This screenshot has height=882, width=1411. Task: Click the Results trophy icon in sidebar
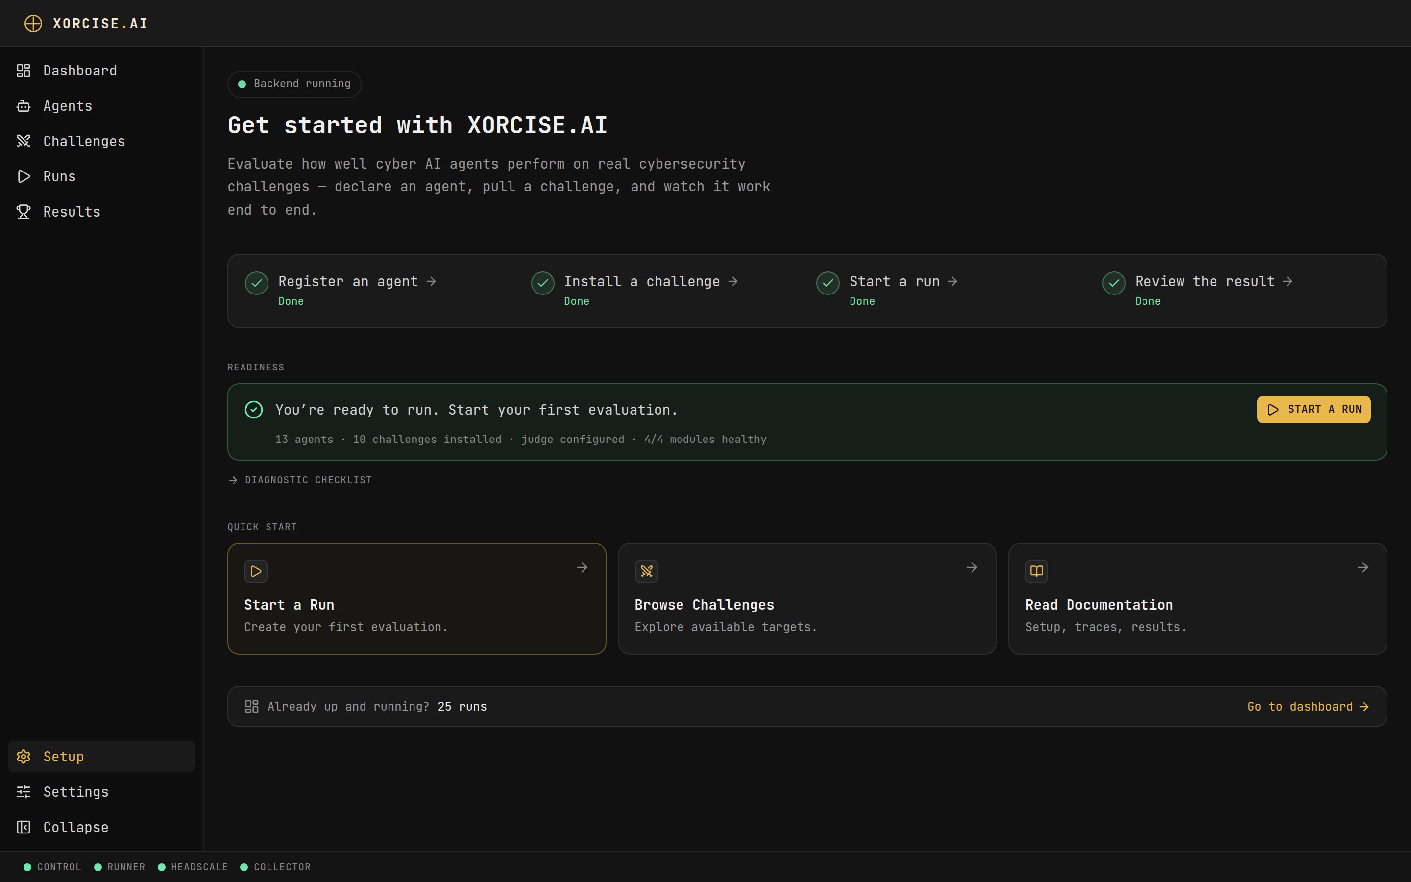(24, 212)
